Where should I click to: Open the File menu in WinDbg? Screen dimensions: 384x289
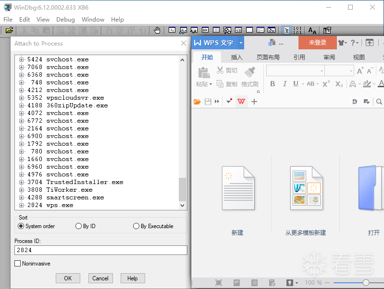click(x=8, y=19)
